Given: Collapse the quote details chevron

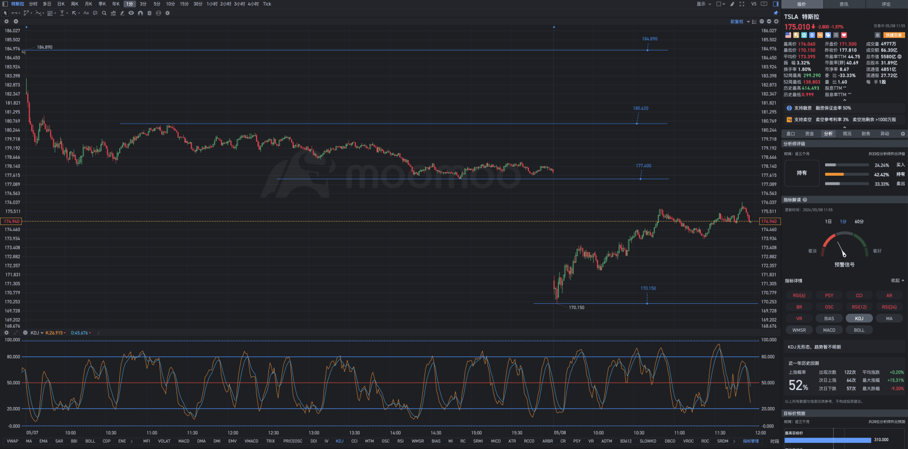Looking at the screenshot, I should [844, 100].
